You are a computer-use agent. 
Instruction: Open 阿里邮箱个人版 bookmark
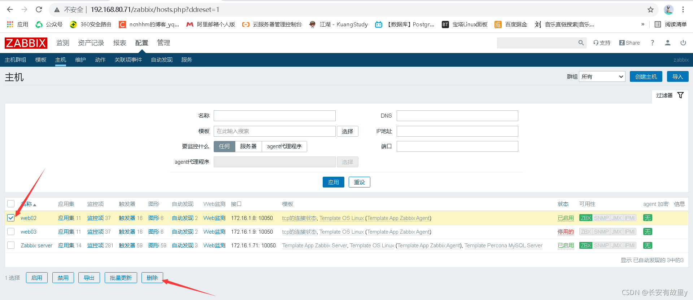[x=211, y=24]
